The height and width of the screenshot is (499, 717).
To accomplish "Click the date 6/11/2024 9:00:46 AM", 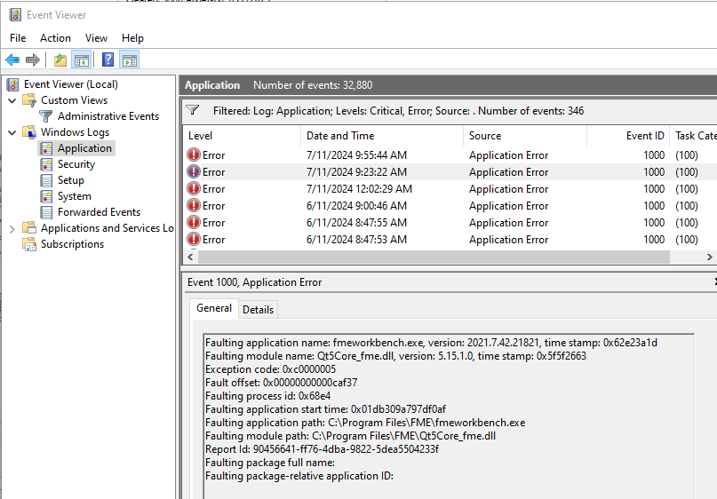I will [x=356, y=206].
